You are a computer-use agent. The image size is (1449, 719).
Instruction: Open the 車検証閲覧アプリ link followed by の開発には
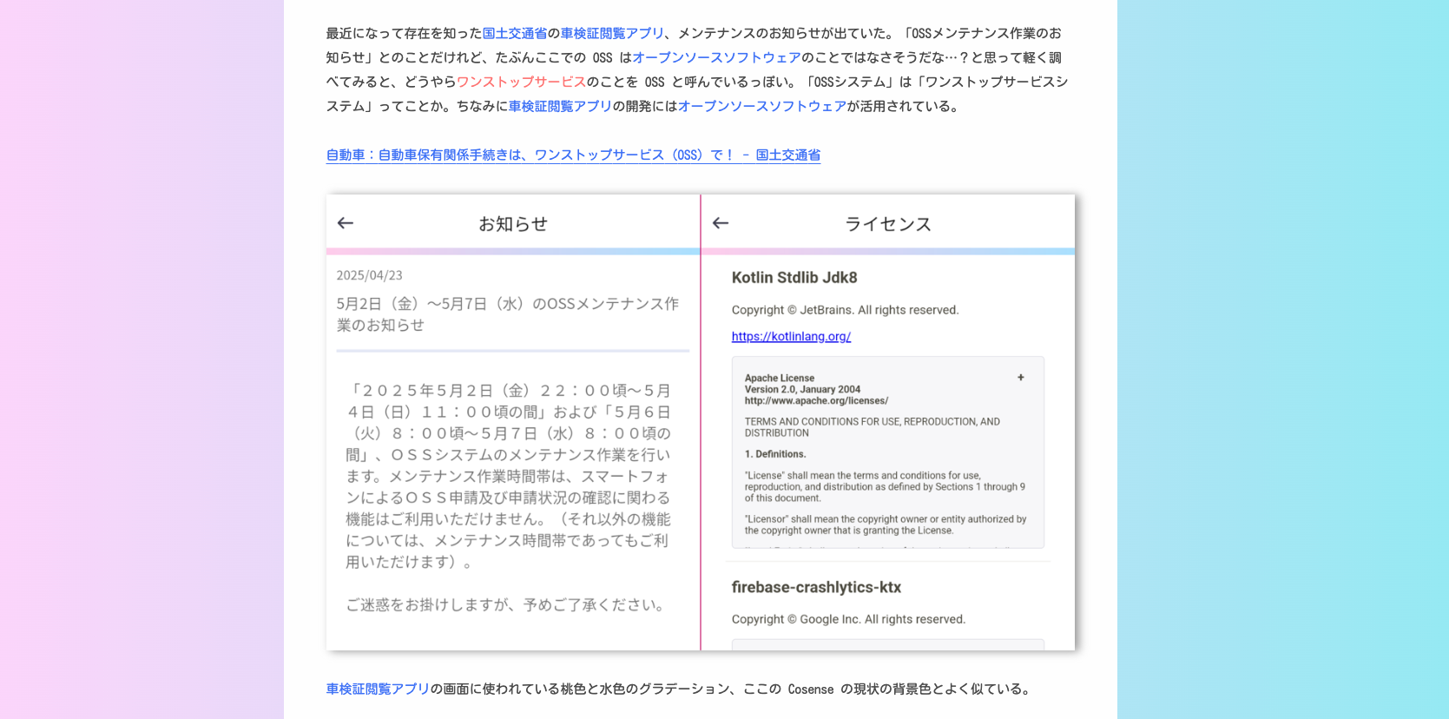[x=560, y=106]
